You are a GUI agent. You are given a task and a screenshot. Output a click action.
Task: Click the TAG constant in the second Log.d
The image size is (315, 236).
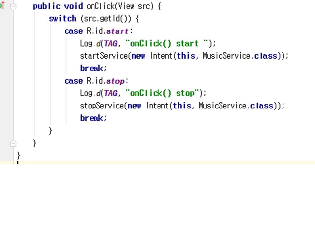coord(111,93)
